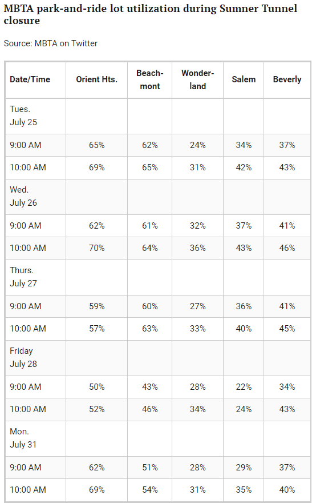
Task: Select the Wonder-land column header
Action: [x=197, y=79]
